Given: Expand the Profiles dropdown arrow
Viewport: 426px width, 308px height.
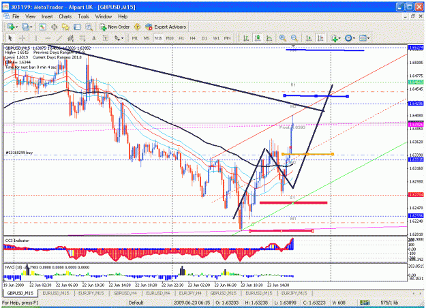Looking at the screenshot, I should click(31, 27).
